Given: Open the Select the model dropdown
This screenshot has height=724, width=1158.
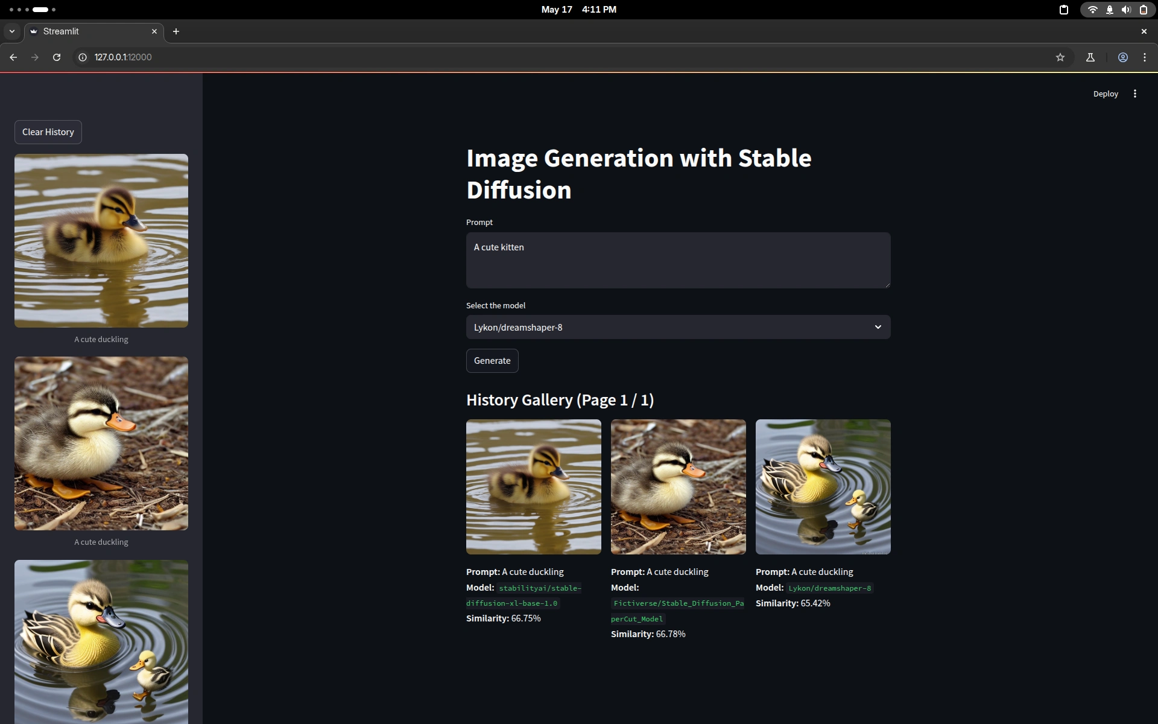Looking at the screenshot, I should point(669,327).
